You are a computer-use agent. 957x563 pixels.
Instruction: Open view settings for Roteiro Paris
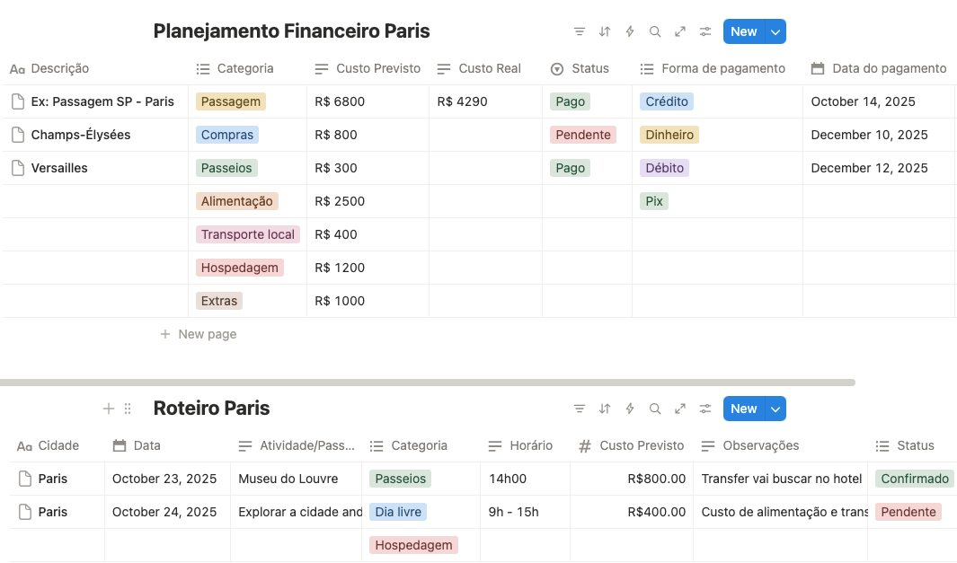[705, 409]
